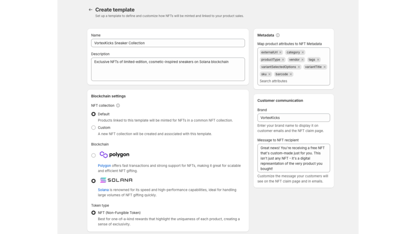Click the info icon next to Metadata

click(278, 35)
